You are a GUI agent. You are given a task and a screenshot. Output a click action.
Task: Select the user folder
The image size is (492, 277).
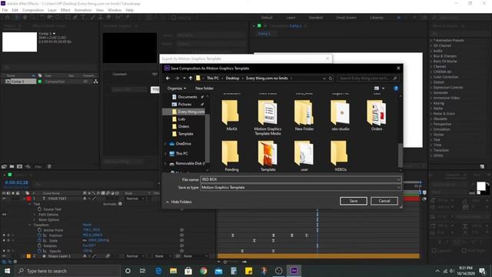pyautogui.click(x=304, y=156)
